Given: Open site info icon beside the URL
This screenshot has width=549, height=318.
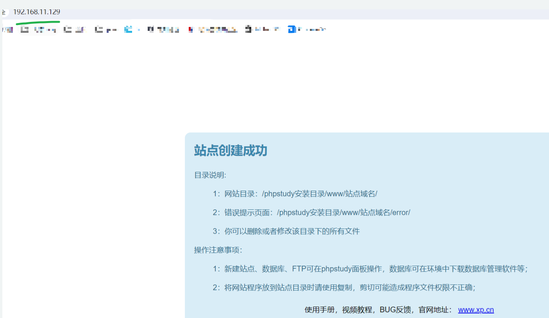Looking at the screenshot, I should coord(4,13).
